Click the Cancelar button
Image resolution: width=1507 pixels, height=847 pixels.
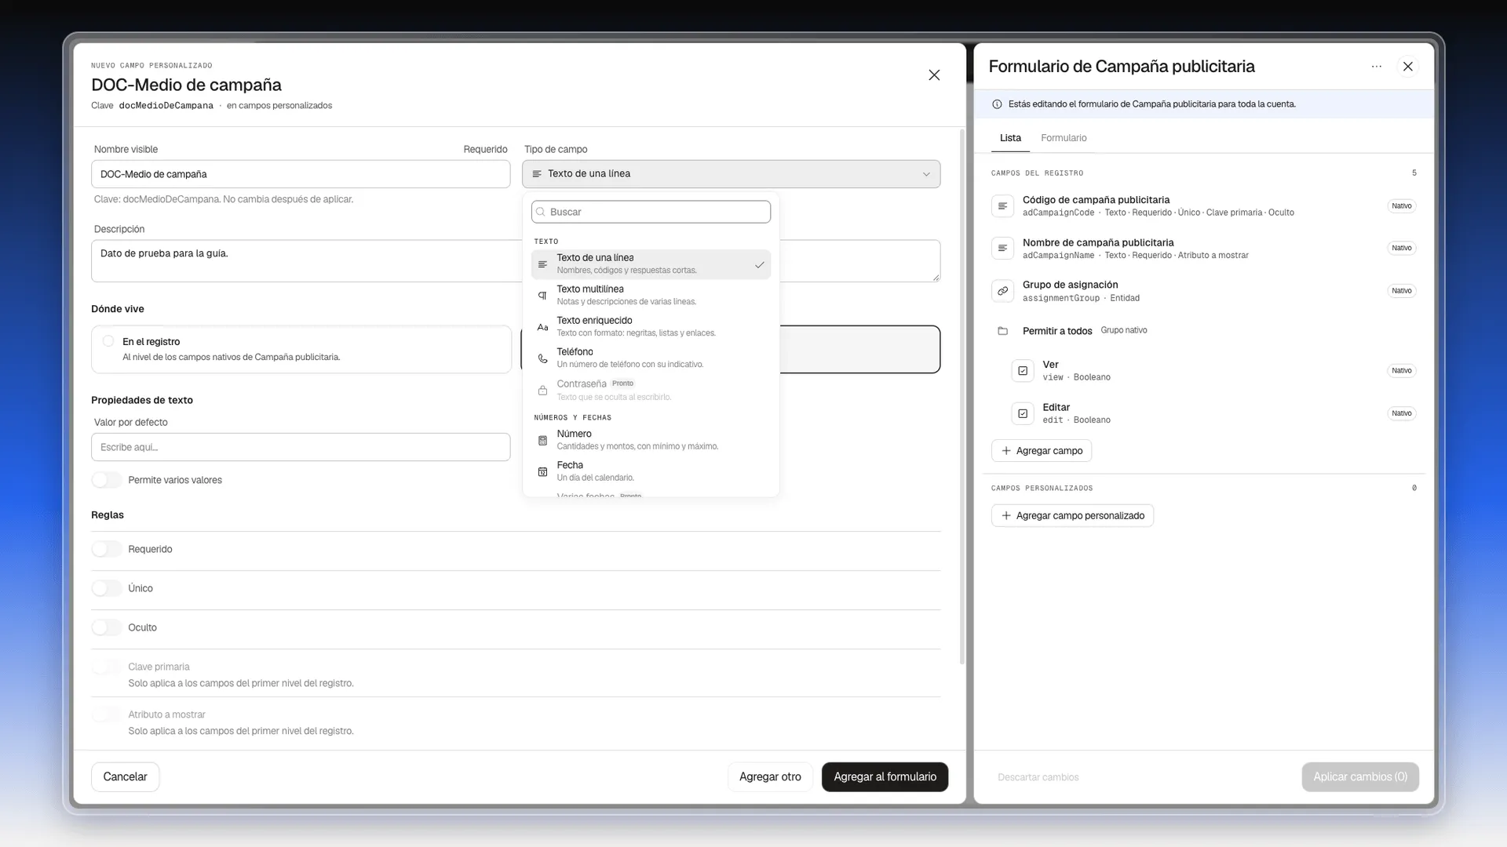point(125,776)
